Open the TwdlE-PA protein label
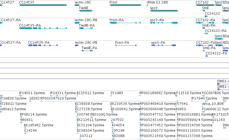This screenshot has height=140, width=229. coord(89,48)
